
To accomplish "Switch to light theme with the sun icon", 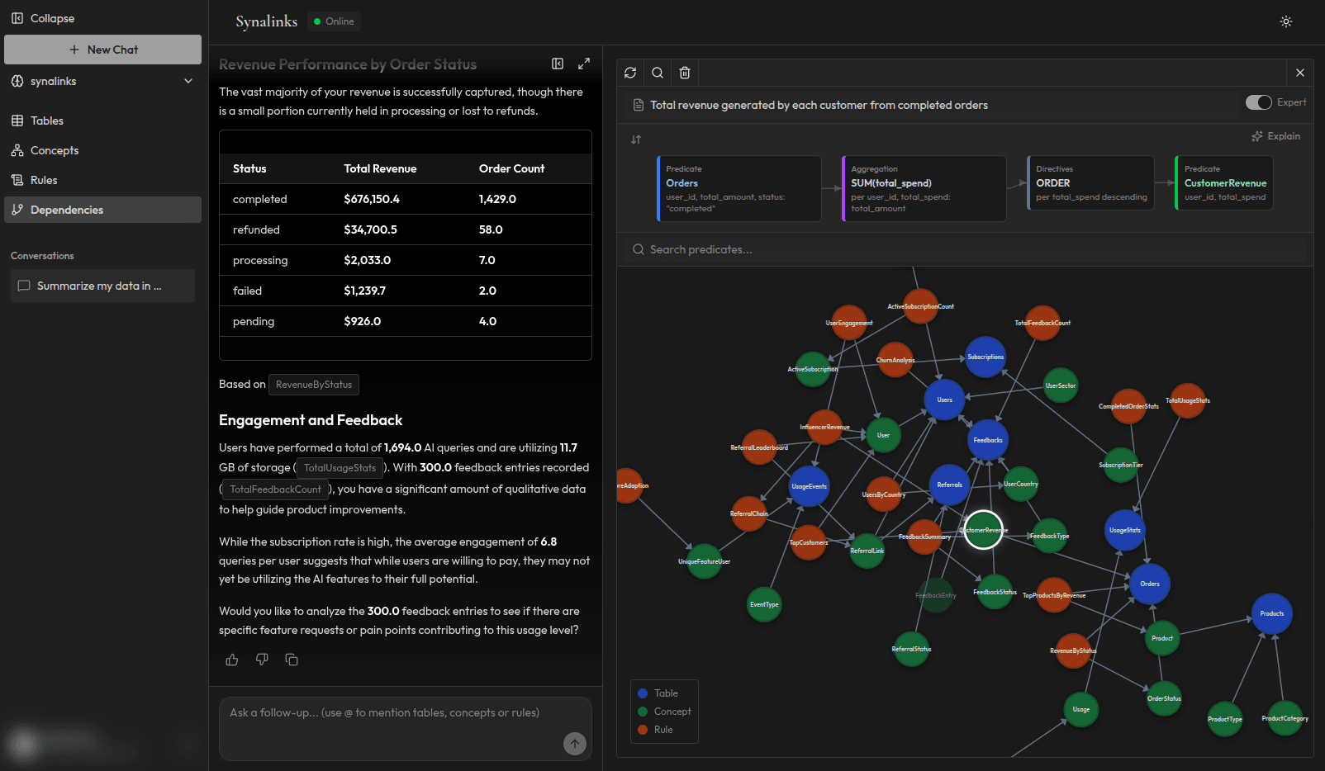I will pos(1285,21).
